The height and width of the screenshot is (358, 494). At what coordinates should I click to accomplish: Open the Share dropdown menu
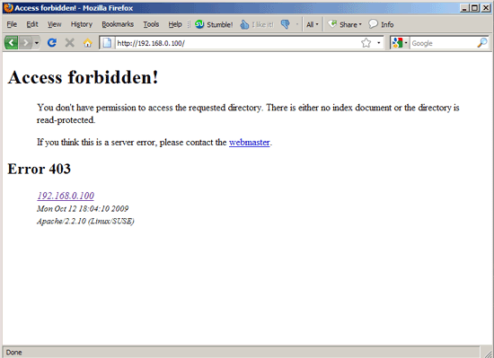(345, 24)
